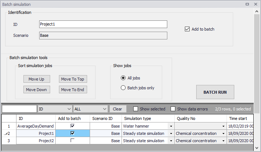Viewport: 261px width, 152px height.
Task: Select row 1 header in table
Action: click(x=9, y=126)
